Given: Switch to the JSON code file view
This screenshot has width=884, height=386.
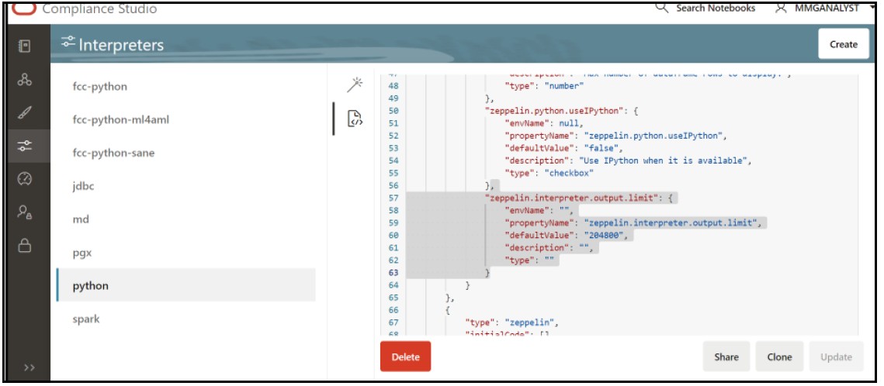Looking at the screenshot, I should 355,119.
